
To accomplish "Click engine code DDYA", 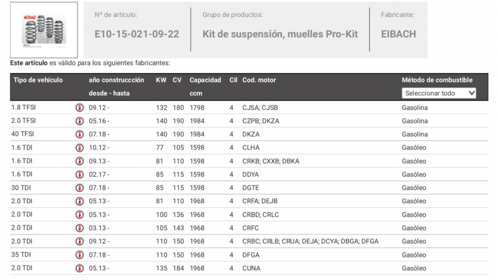I will point(250,174).
